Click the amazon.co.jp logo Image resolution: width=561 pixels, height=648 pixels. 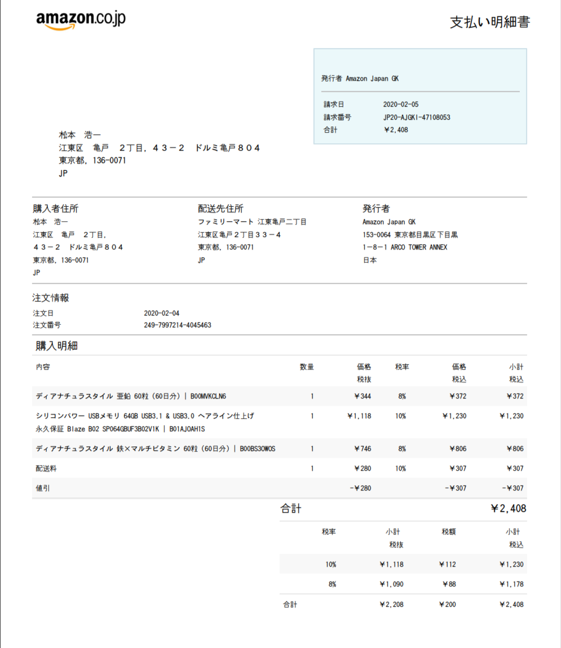[81, 20]
